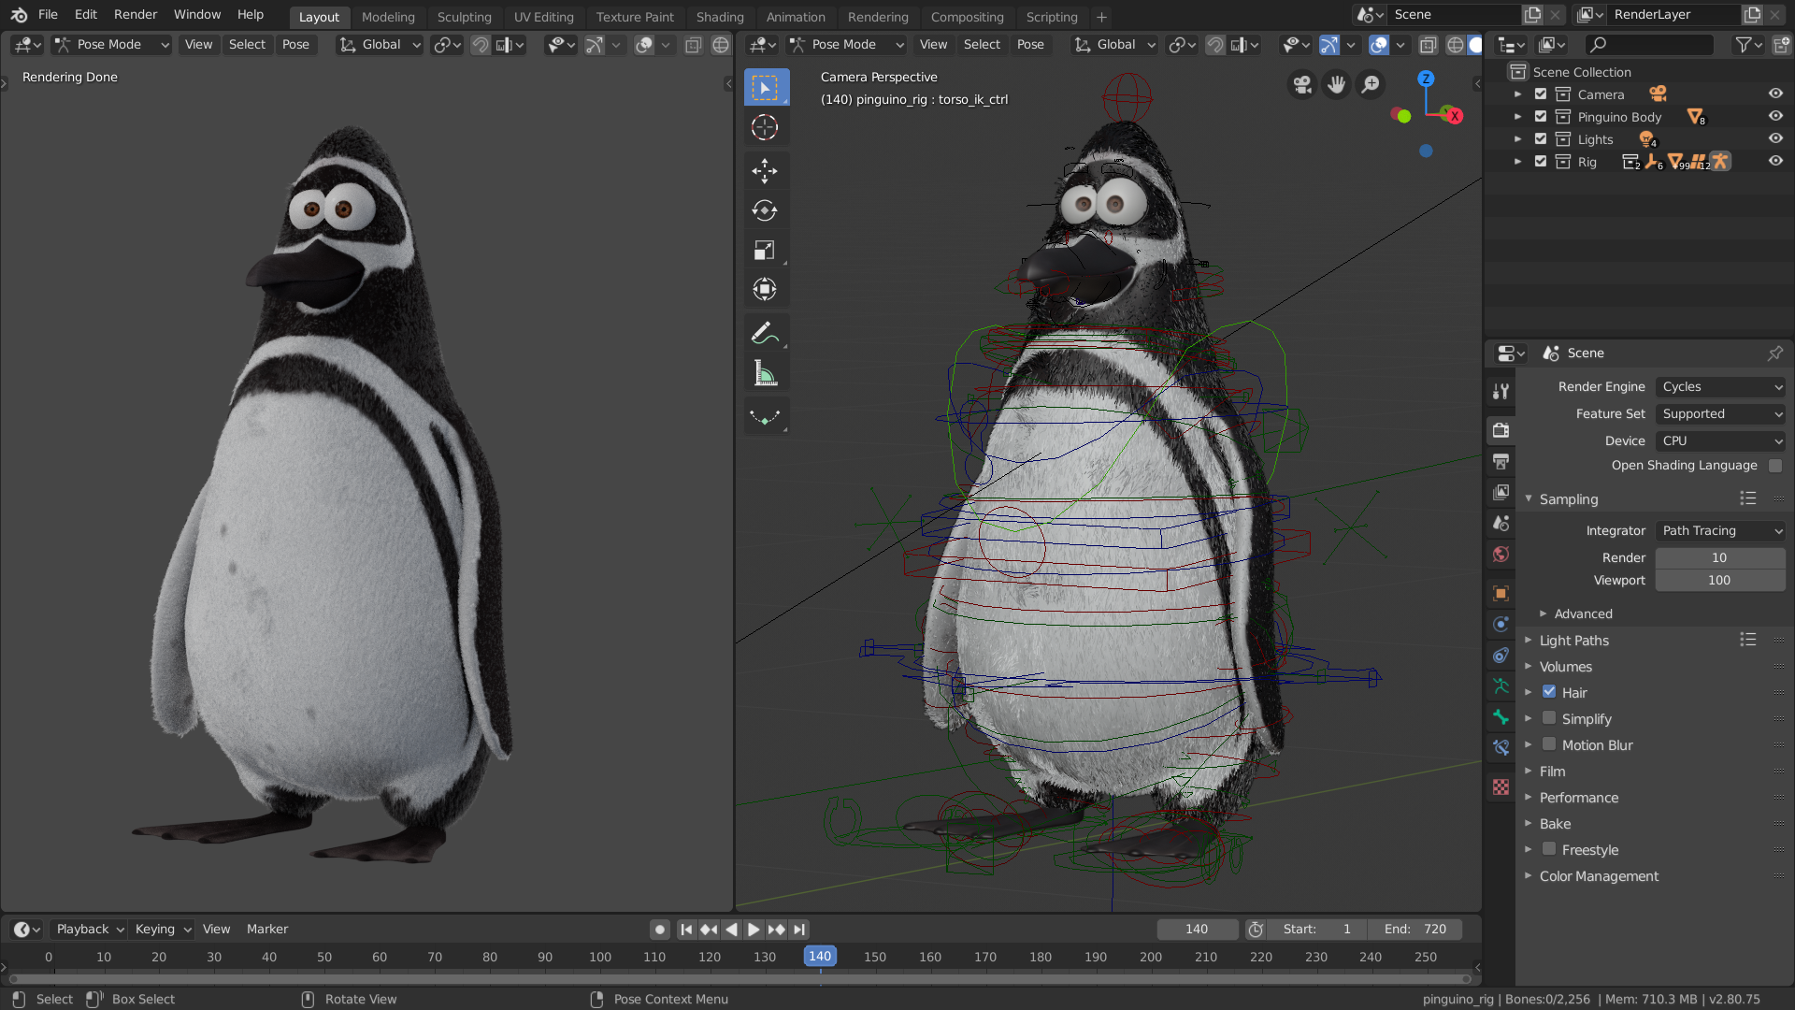Select the Cursor tool in toolbar
Screen dimensions: 1795x1010
click(765, 127)
